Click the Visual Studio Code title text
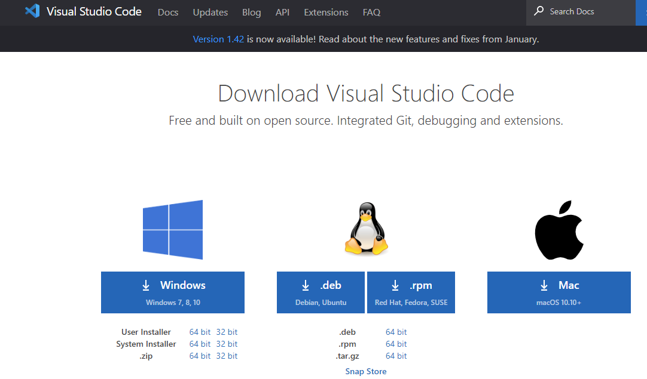Viewport: 647px width, 379px height. click(x=94, y=11)
